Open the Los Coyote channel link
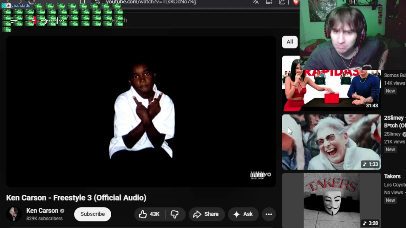406x228 pixels. pyautogui.click(x=395, y=185)
